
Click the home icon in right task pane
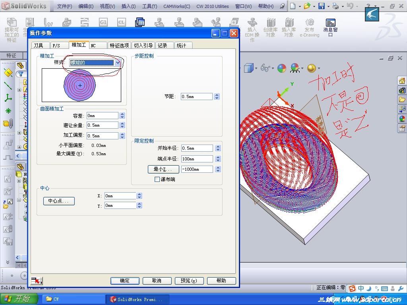(402, 81)
